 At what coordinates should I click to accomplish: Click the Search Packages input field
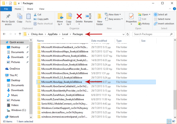click(x=152, y=34)
